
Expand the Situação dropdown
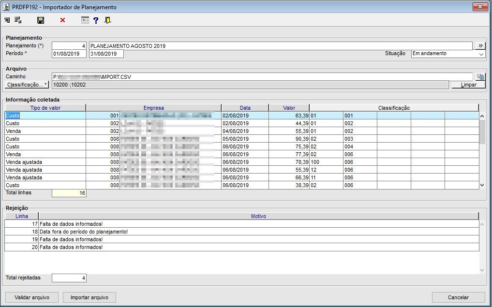coord(481,54)
